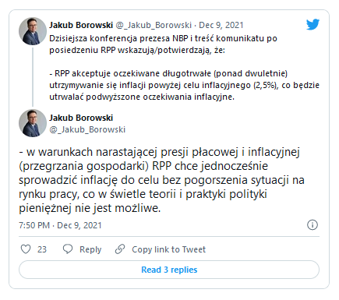
Task: Click the chain link copy icon
Action: [120, 249]
